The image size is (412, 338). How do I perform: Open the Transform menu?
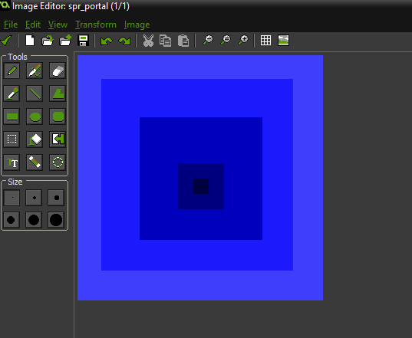96,25
